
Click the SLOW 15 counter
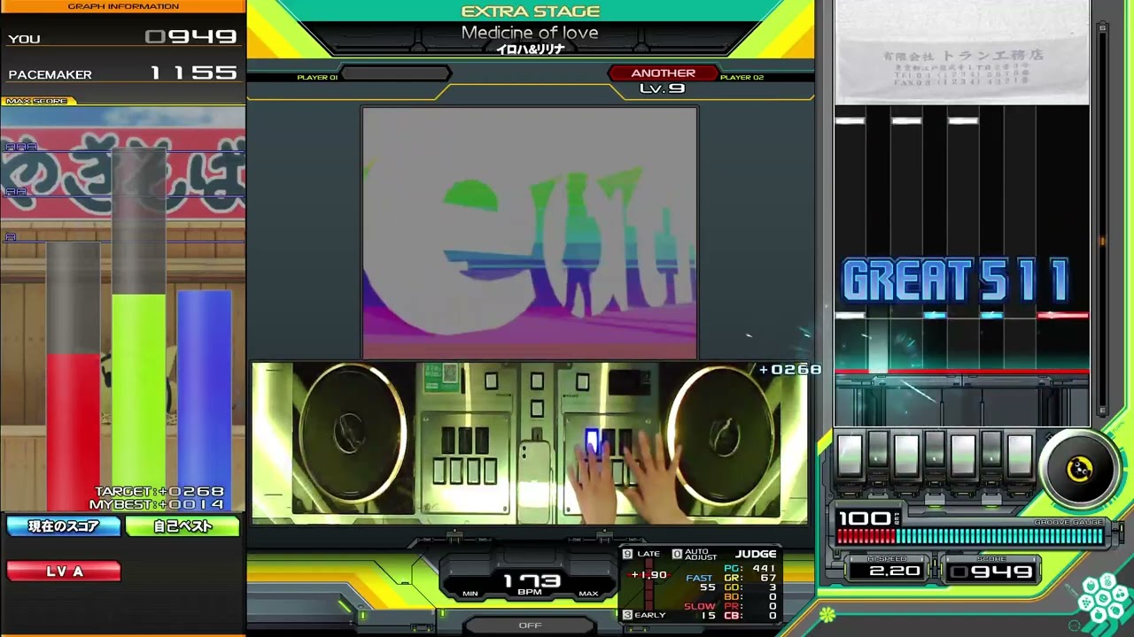click(x=700, y=611)
